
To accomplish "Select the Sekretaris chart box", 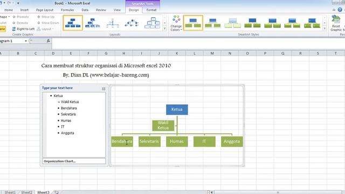I will (149, 141).
